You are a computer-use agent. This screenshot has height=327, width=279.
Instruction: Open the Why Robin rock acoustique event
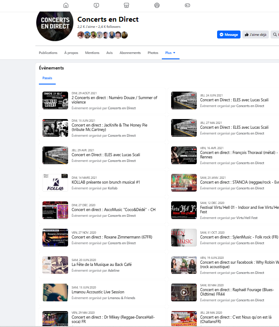click(x=239, y=265)
